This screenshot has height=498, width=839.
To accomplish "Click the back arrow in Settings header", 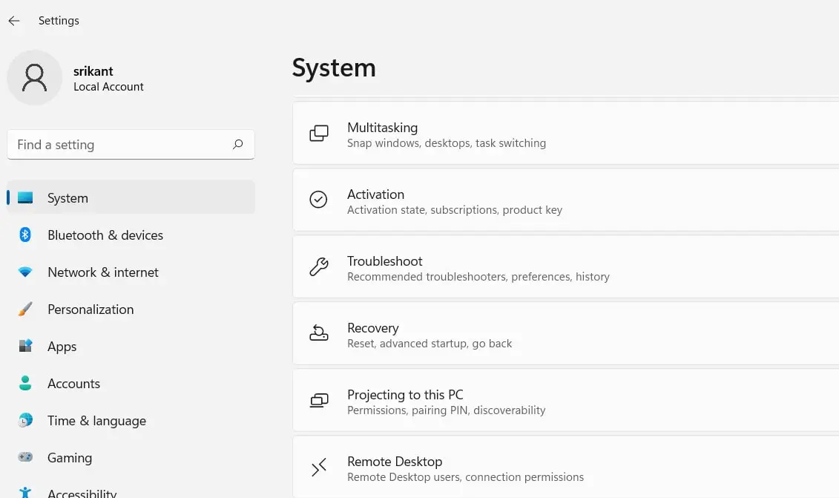I will [x=14, y=21].
